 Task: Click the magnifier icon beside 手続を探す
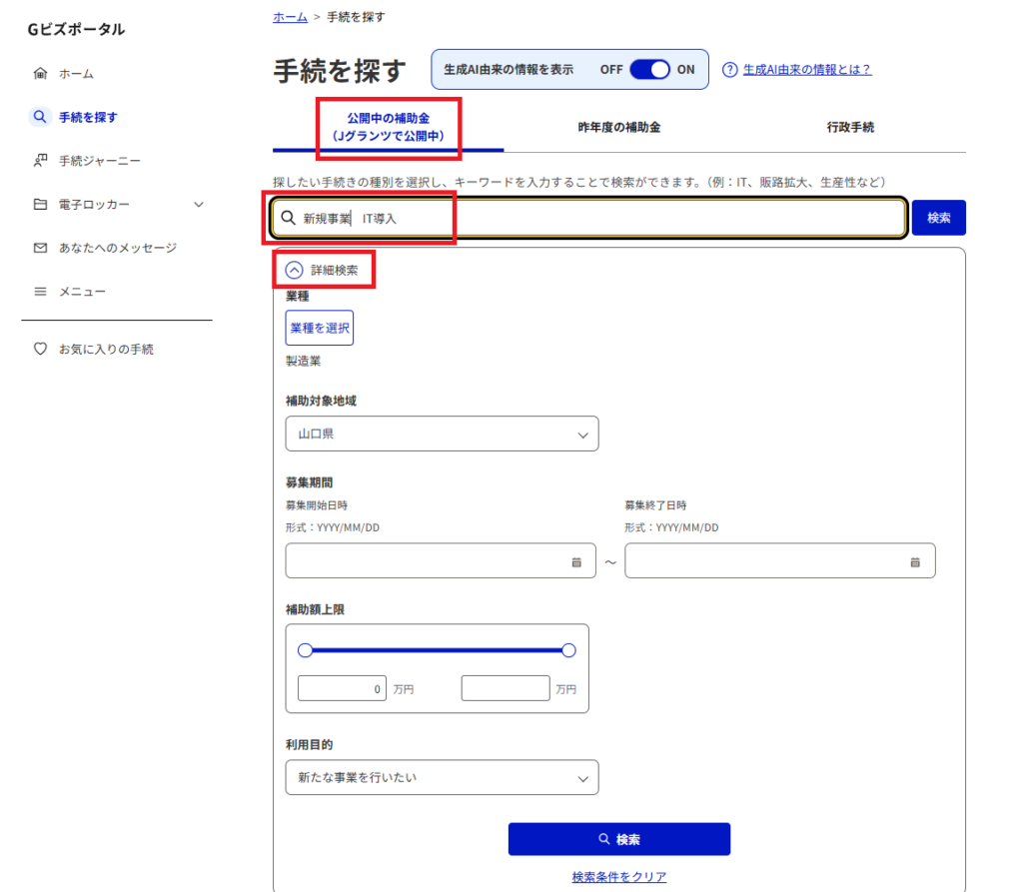[40, 117]
